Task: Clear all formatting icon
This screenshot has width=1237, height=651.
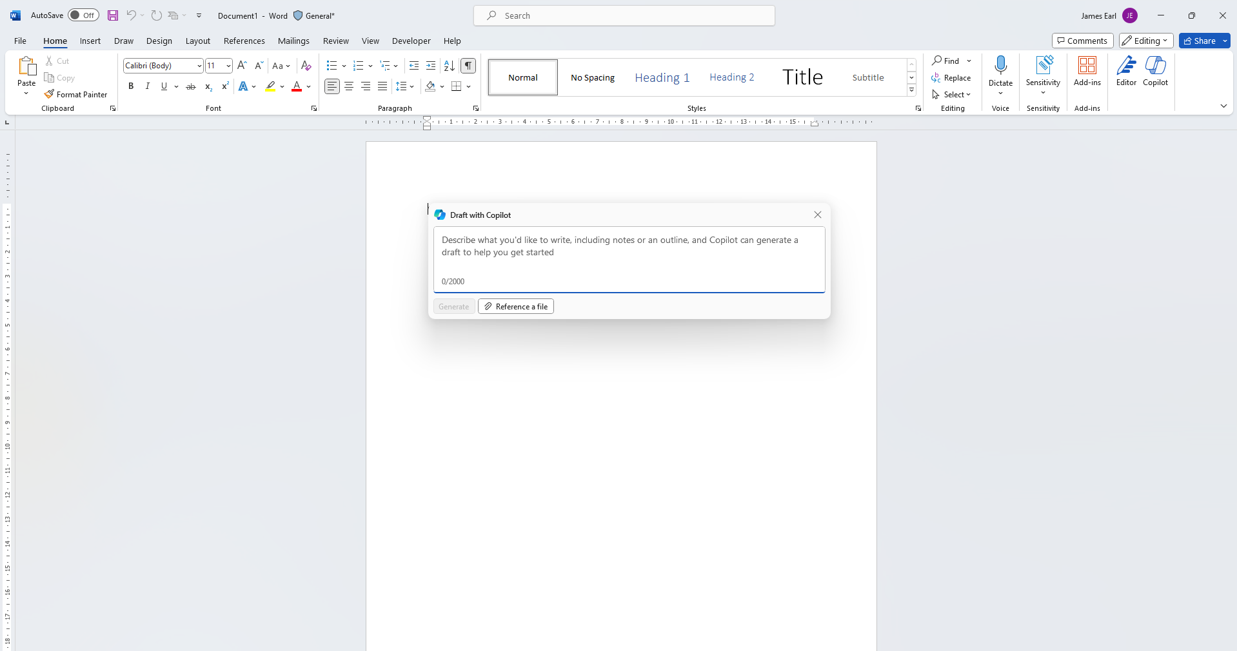Action: (306, 65)
